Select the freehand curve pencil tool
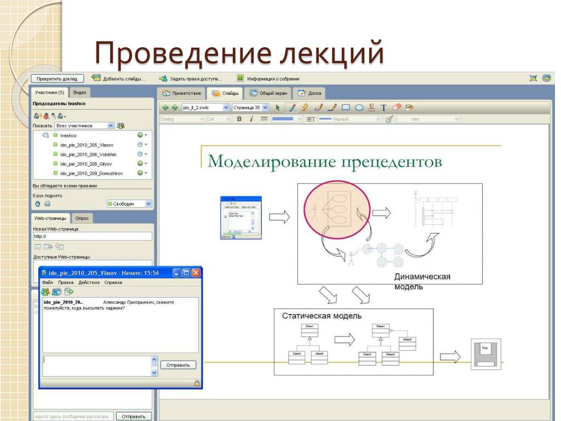This screenshot has width=561, height=421. [319, 107]
